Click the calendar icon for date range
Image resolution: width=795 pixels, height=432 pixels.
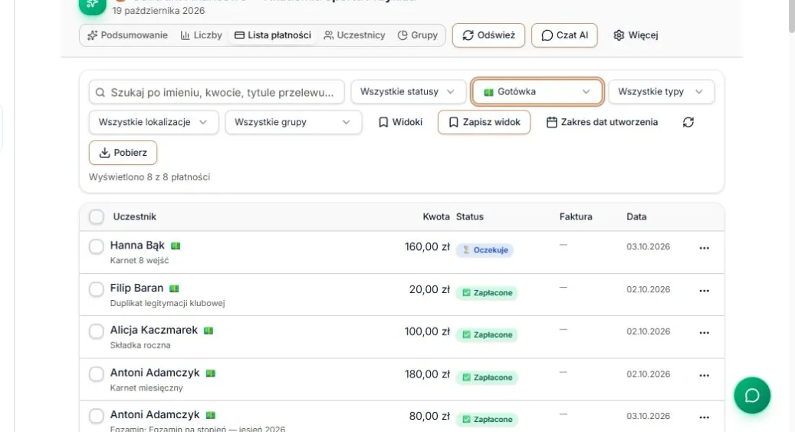[x=552, y=122]
